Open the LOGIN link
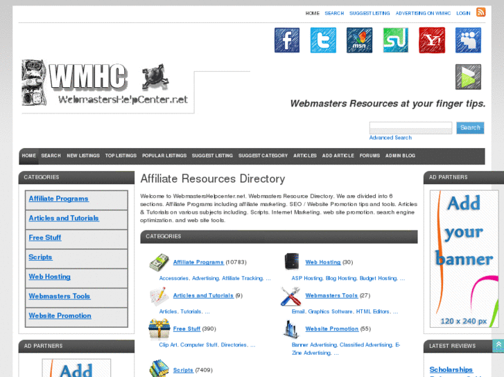The height and width of the screenshot is (377, 504). click(x=463, y=13)
